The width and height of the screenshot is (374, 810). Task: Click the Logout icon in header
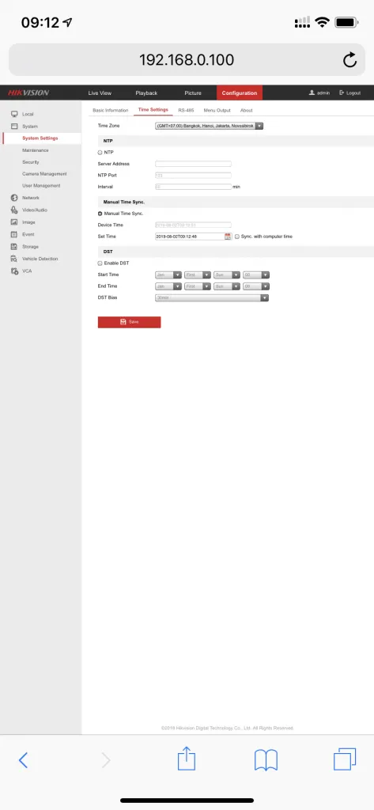click(342, 93)
